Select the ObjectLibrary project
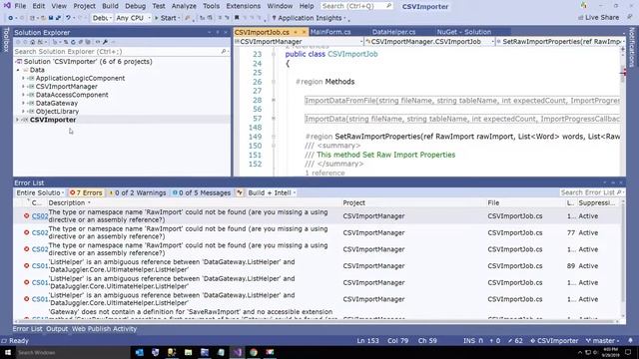Image resolution: width=639 pixels, height=359 pixels. [x=57, y=112]
